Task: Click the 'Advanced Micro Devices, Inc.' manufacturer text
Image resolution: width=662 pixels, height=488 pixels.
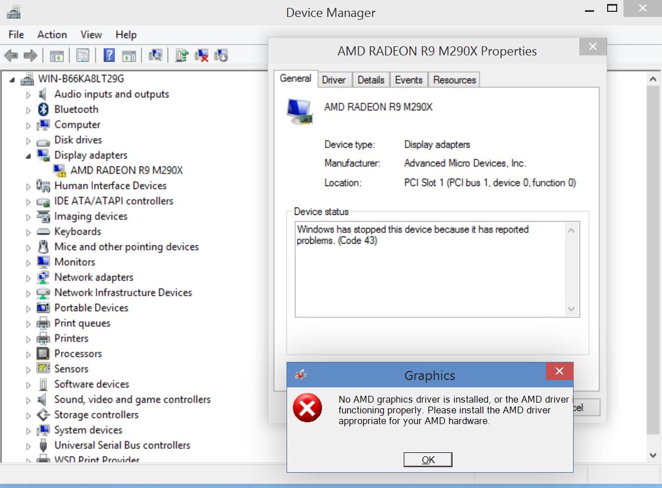Action: [x=465, y=163]
